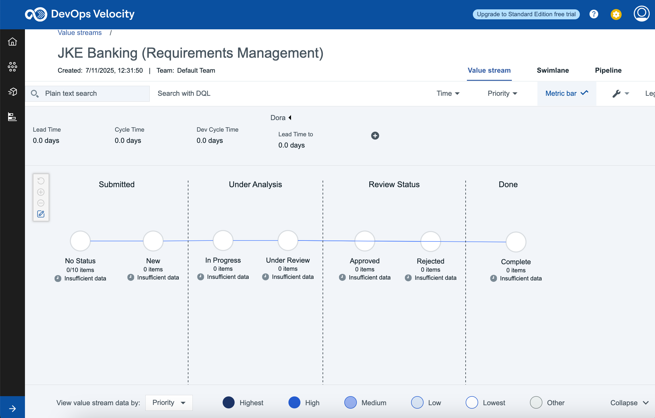This screenshot has height=418, width=655.
Task: Click the DevOps Velocity logo
Action: tap(80, 14)
